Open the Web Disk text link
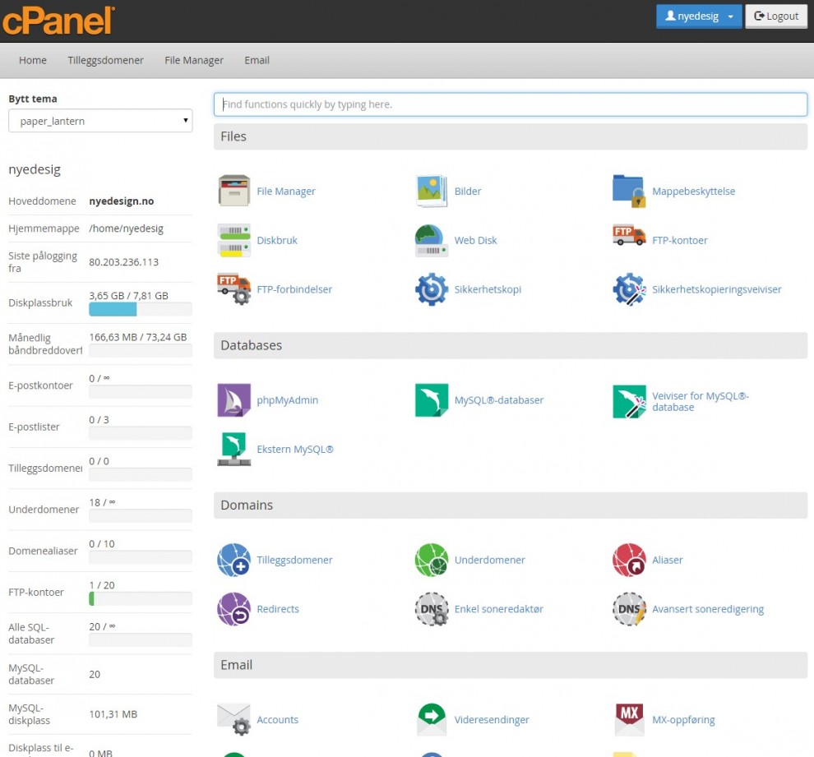 pyautogui.click(x=475, y=240)
